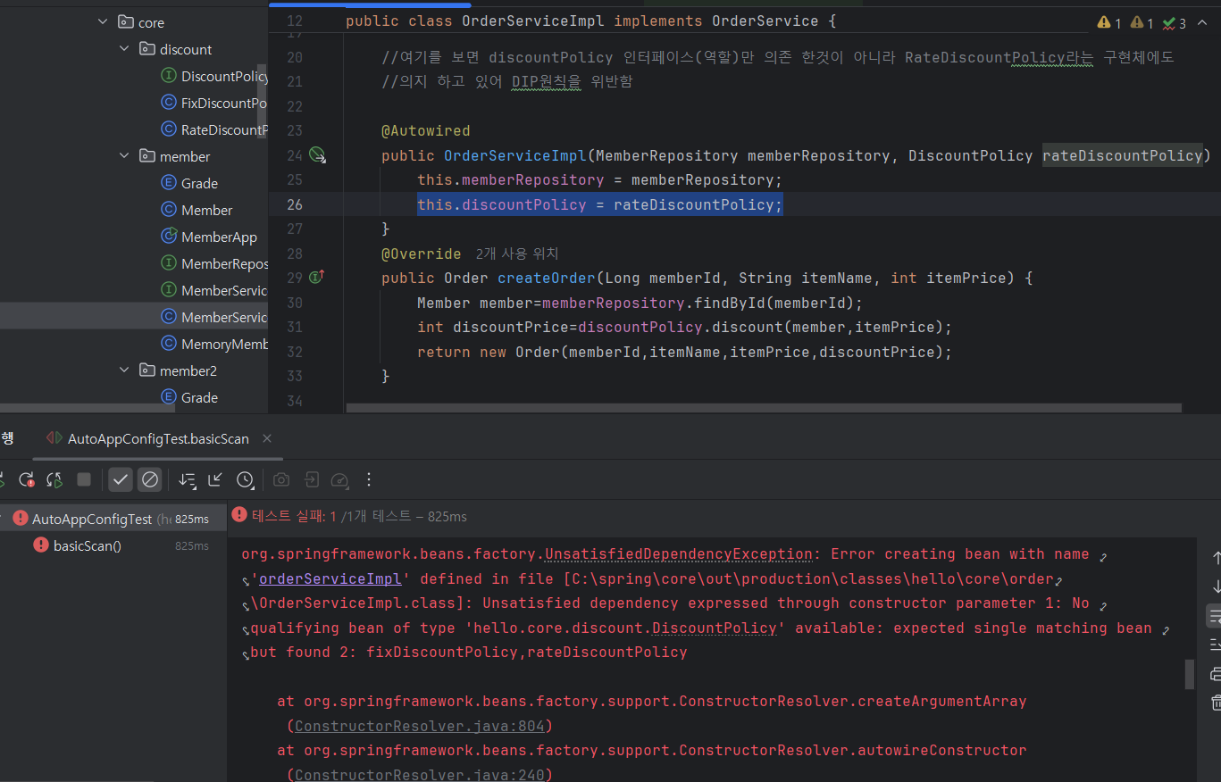Open the MemoryMemberRepository class file
Screen dimensions: 1221x782
214,344
